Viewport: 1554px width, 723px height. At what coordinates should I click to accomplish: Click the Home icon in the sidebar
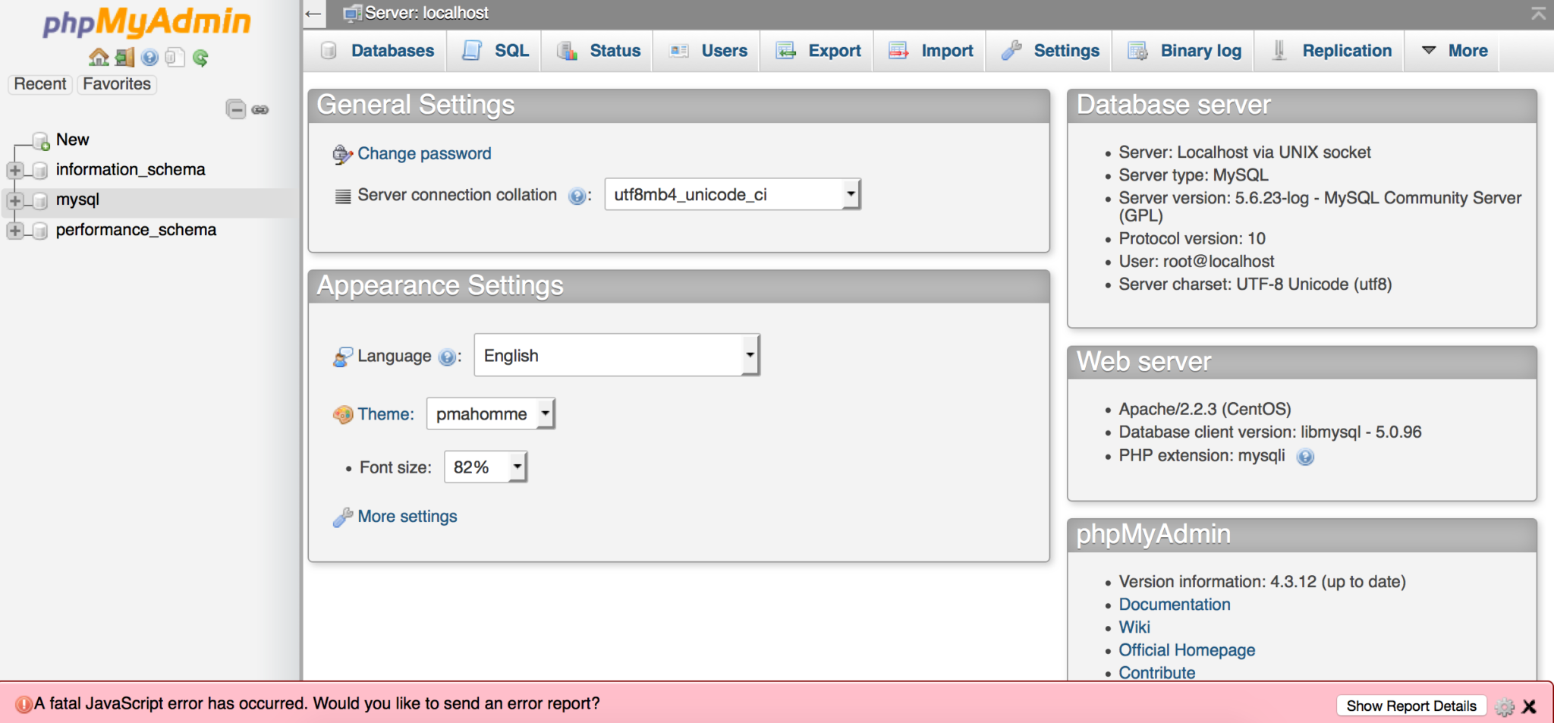coord(99,58)
